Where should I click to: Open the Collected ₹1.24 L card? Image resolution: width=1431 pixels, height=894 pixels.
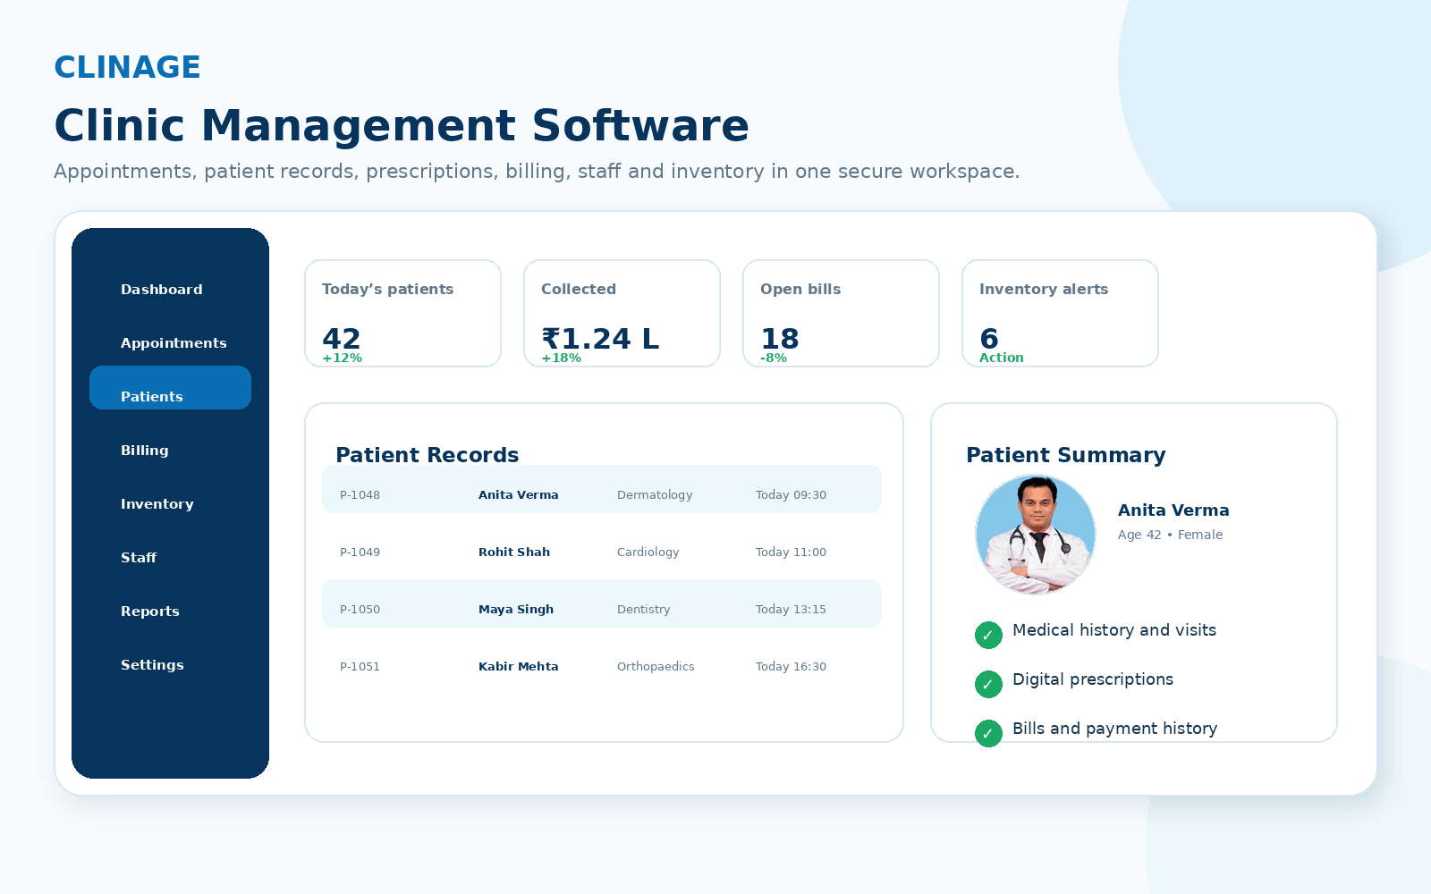click(x=622, y=314)
